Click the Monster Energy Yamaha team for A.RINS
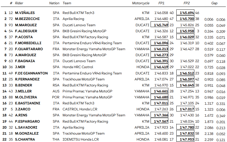This screenshot has width=227, height=142. (94, 115)
